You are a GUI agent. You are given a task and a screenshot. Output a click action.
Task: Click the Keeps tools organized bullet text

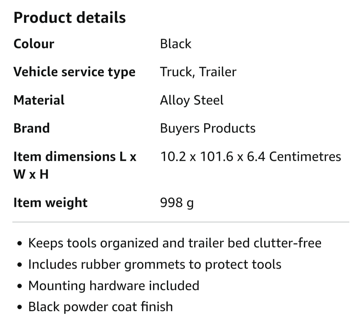pos(175,243)
